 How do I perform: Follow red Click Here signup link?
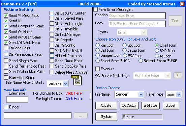pyautogui.click(x=73, y=93)
